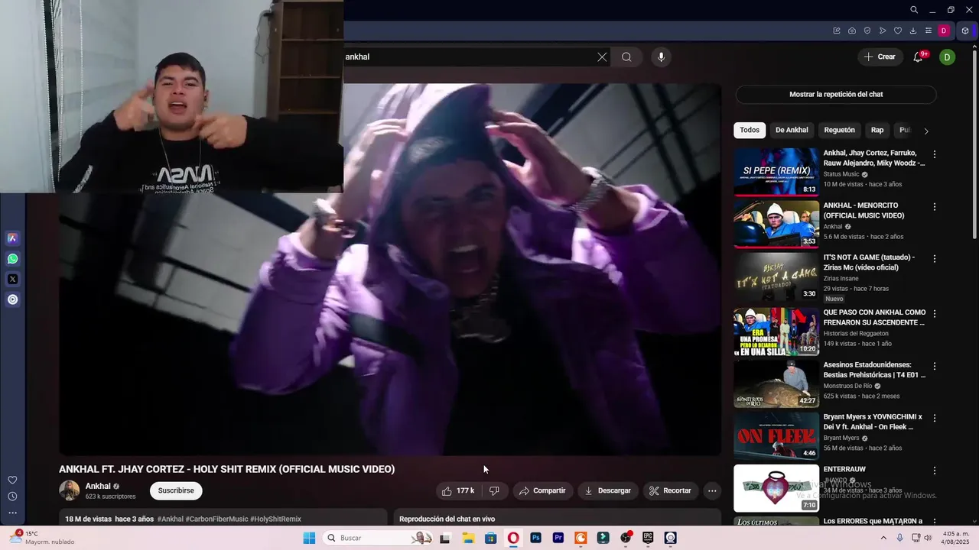Open the green D account avatar

tap(947, 57)
